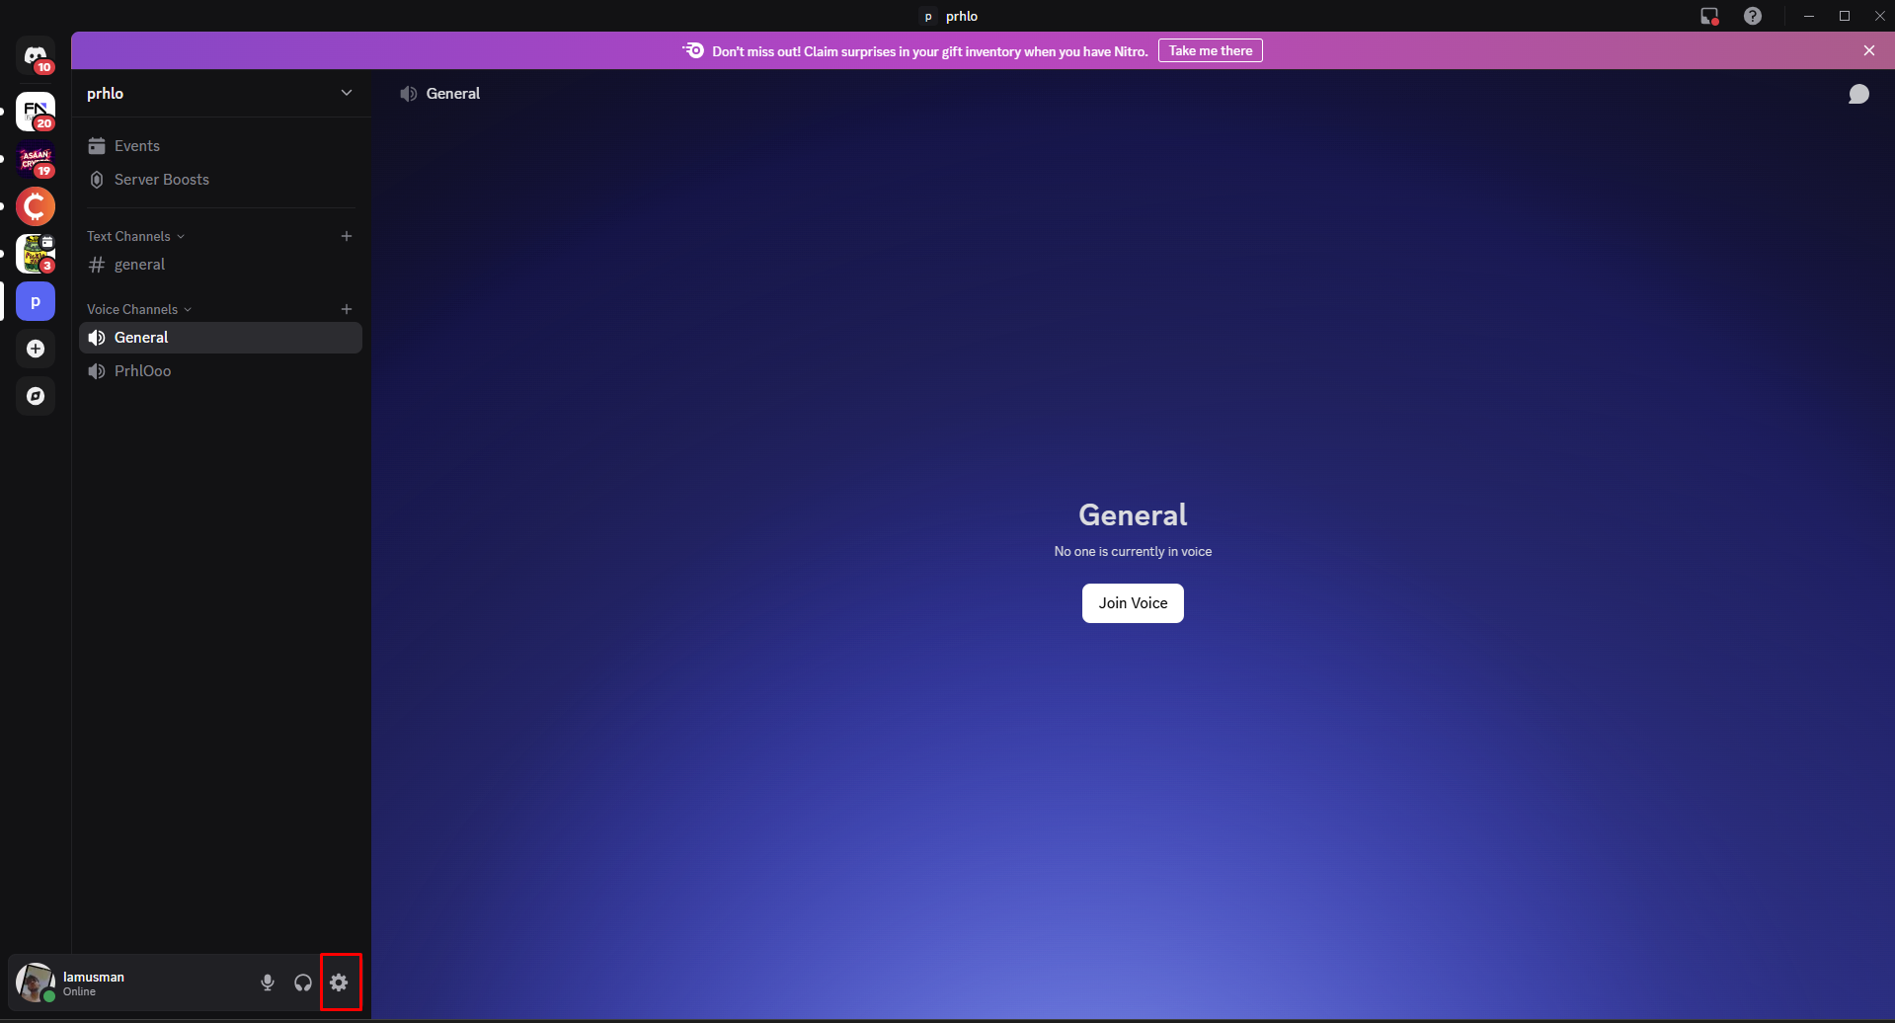
Task: Open the Server Boosts section
Action: (x=161, y=180)
